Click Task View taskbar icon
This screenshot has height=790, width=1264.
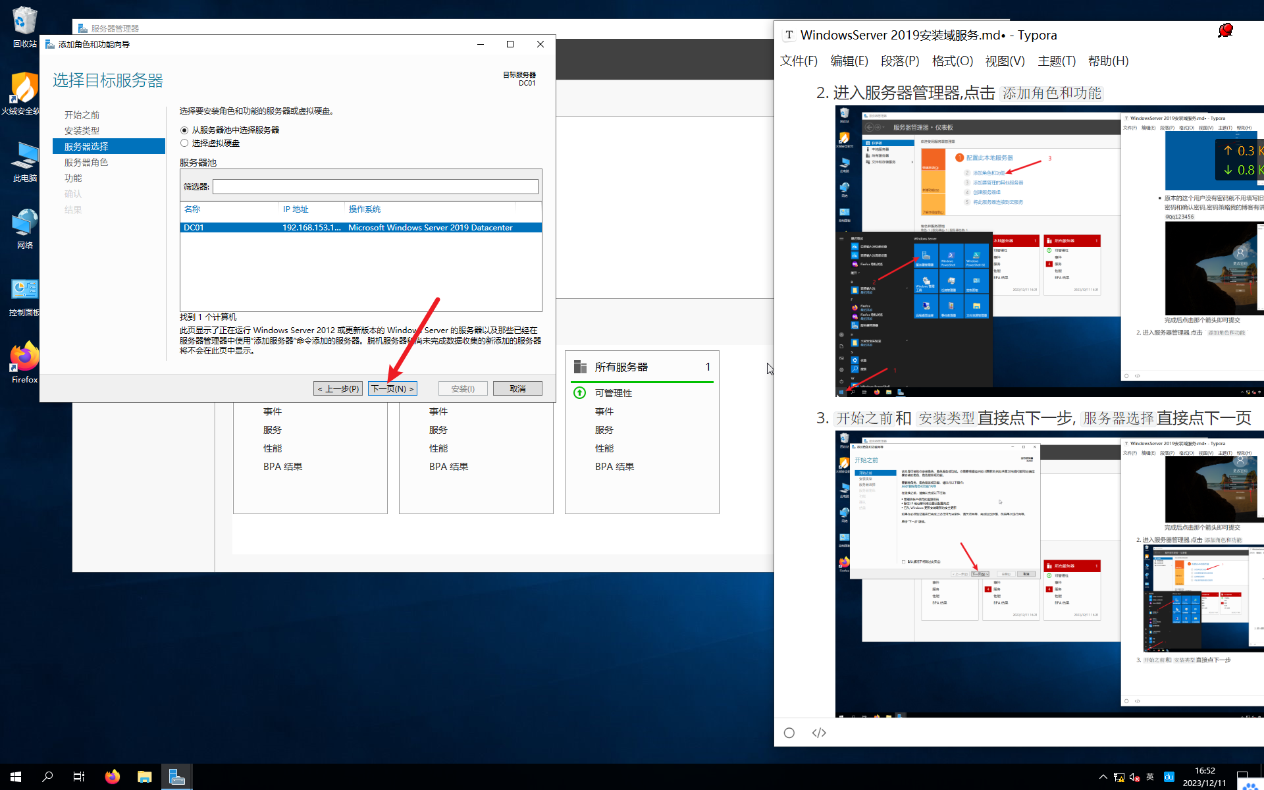79,777
